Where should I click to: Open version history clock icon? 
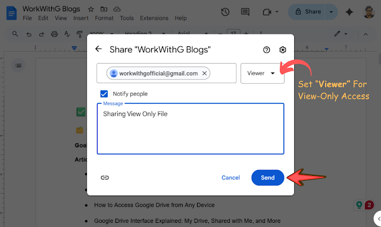[x=225, y=12]
